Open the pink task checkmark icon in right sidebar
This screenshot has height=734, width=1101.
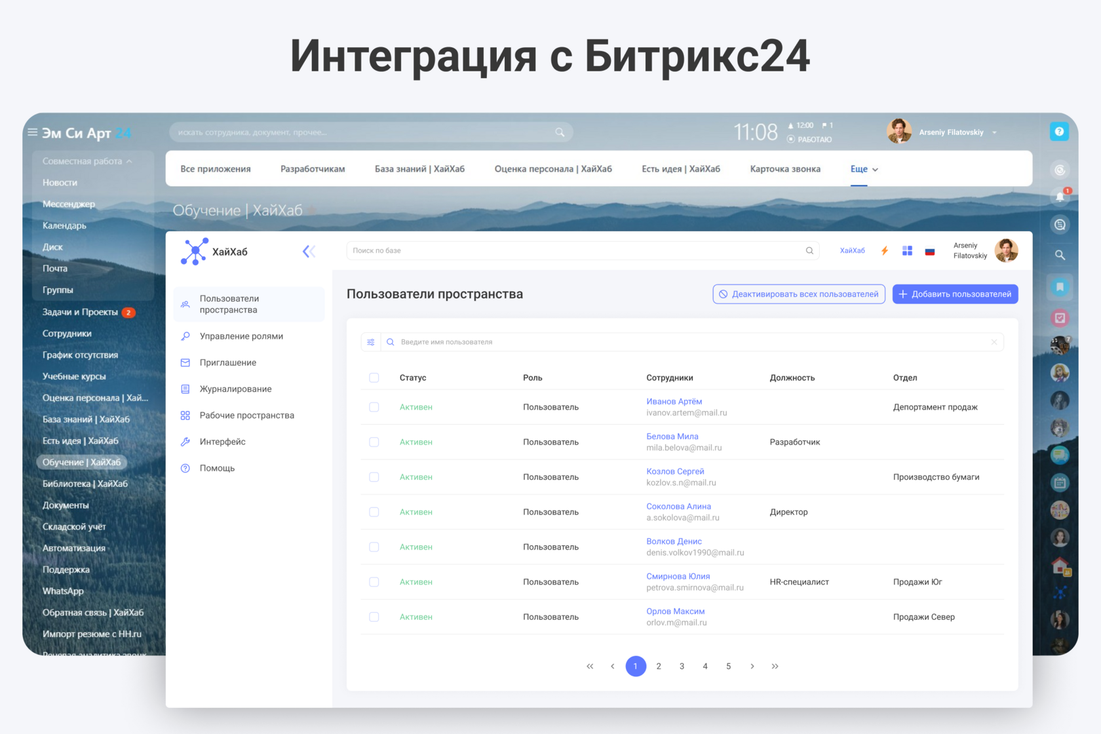(x=1060, y=319)
